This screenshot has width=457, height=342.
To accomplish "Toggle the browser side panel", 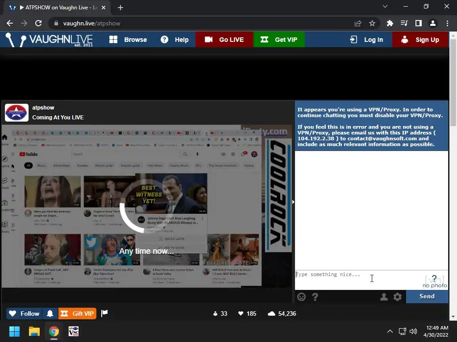I will pyautogui.click(x=419, y=23).
